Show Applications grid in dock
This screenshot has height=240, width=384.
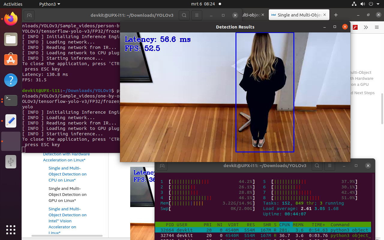pyautogui.click(x=11, y=229)
